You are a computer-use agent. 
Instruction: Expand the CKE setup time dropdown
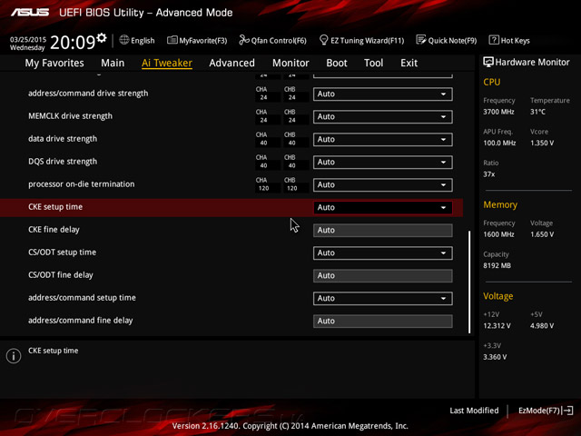point(383,208)
